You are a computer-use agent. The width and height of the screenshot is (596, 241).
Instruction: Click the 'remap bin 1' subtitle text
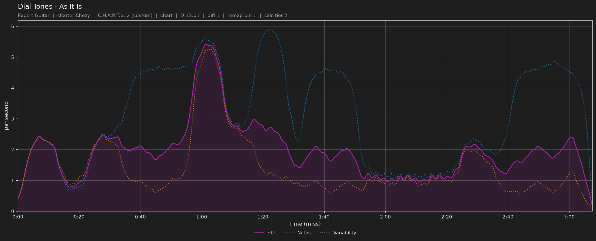point(242,15)
